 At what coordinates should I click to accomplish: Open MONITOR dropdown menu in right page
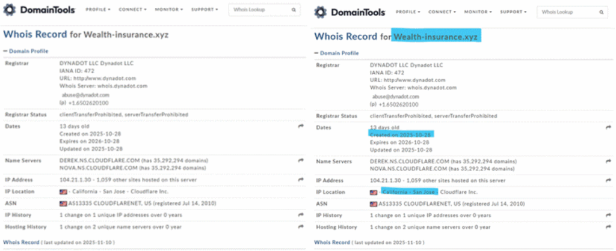tap(478, 12)
